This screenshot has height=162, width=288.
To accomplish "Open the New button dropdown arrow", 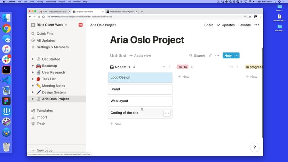I will 237,56.
